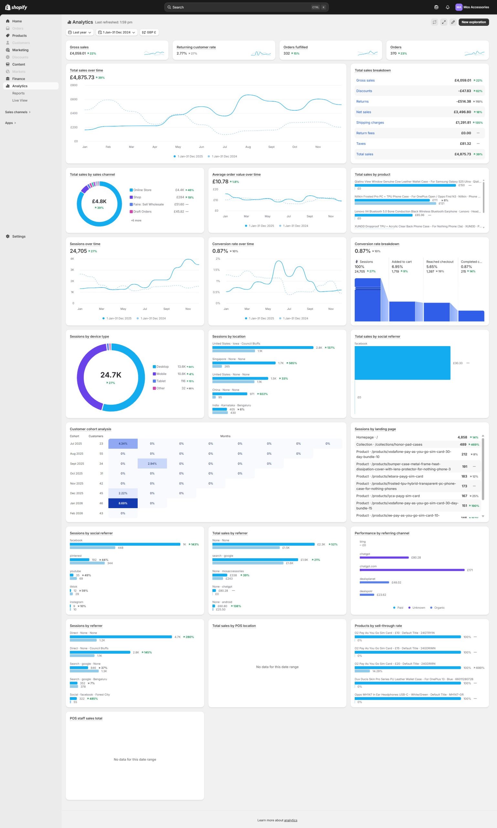Click the fullscreen expand arrows icon
Viewport: 497px width, 828px height.
click(x=443, y=22)
